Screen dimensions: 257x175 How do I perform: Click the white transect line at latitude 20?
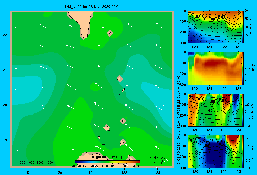[103, 105]
